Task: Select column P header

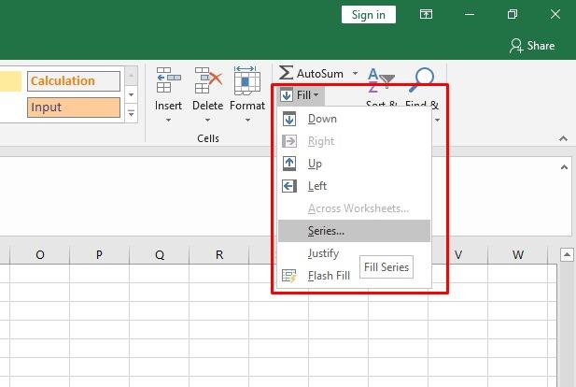Action: click(99, 255)
